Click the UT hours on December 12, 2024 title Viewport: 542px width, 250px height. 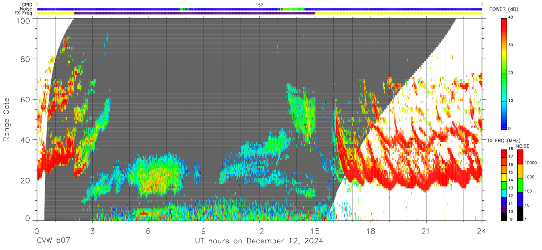tap(260, 242)
